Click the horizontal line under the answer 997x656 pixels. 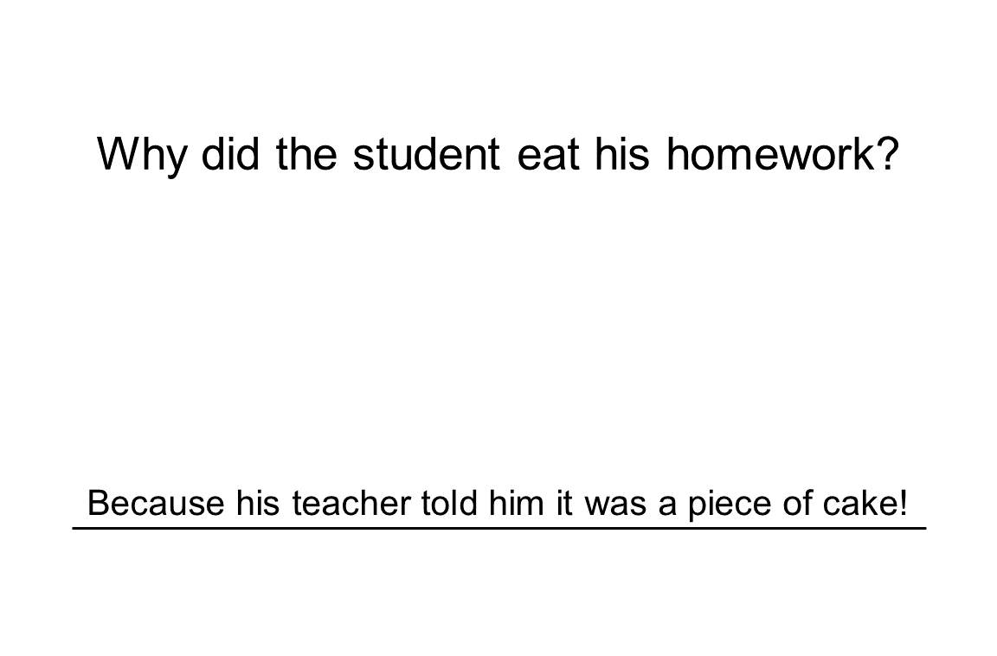pyautogui.click(x=498, y=528)
